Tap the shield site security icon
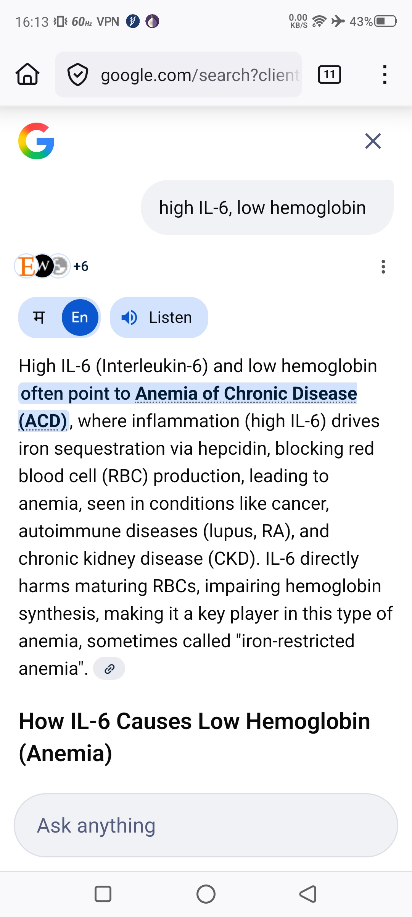 click(x=78, y=75)
